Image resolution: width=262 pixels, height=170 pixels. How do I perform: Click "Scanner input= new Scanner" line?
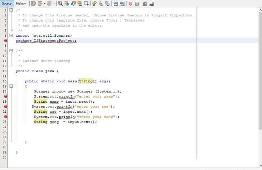78,91
